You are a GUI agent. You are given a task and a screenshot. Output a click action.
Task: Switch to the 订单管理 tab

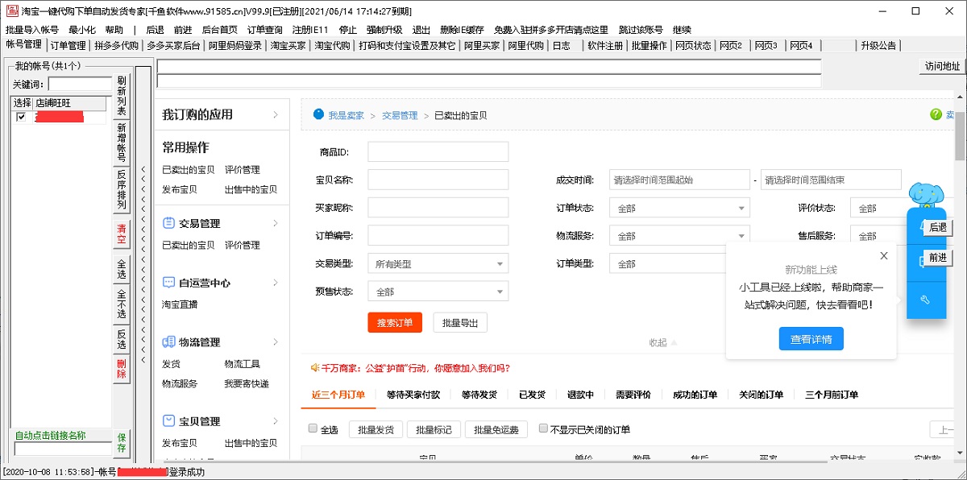[68, 46]
